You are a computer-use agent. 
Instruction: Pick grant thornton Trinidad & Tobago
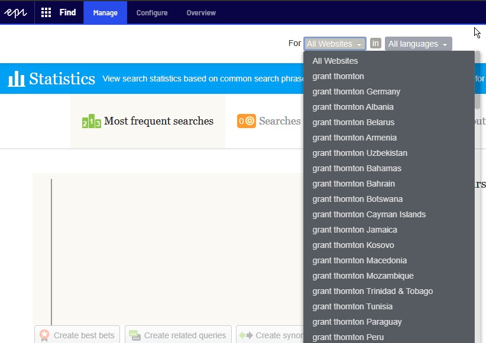(x=372, y=291)
